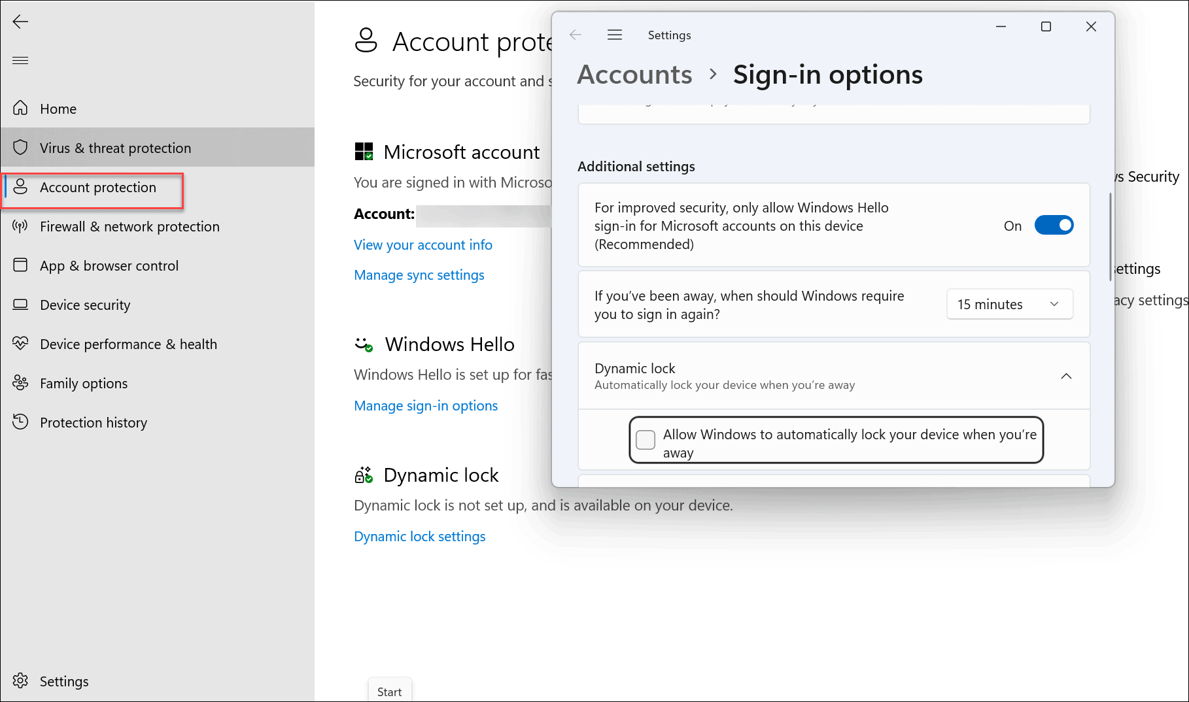Select Firewall & network protection
Screen dimensions: 1189x702
[129, 226]
